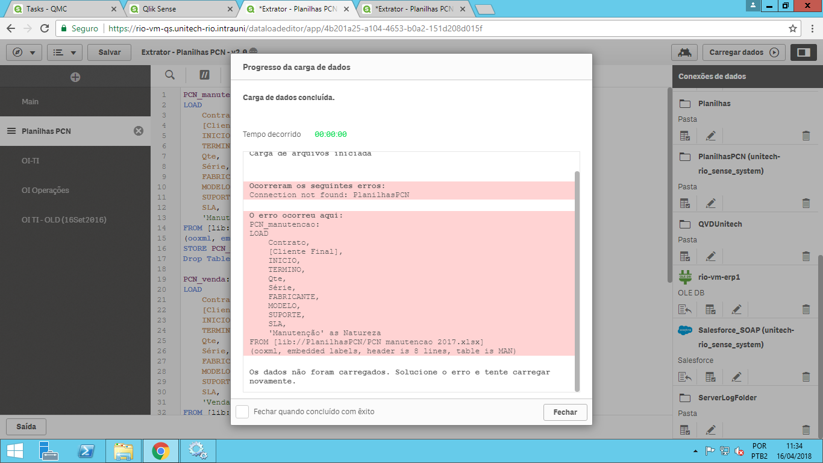Open the navigation compass dropdown menu
Image resolution: width=823 pixels, height=463 pixels.
pyautogui.click(x=24, y=52)
